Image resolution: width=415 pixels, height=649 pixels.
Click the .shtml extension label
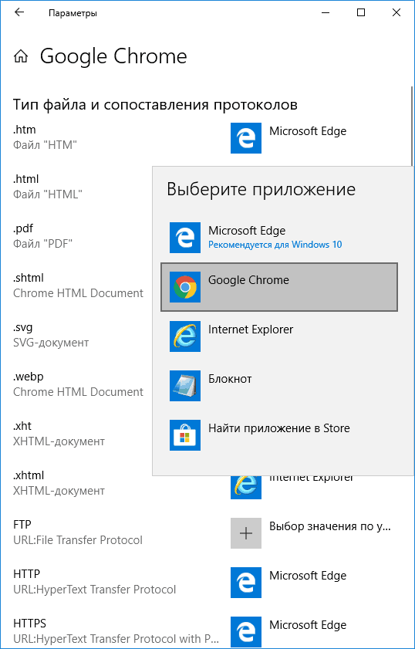29,278
